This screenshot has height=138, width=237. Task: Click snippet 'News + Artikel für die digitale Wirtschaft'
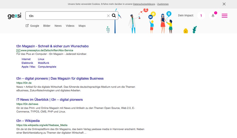(x=76, y=89)
